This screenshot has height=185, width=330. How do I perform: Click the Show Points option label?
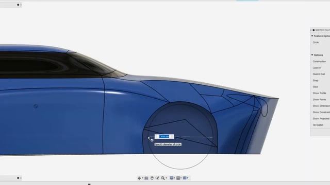click(319, 100)
